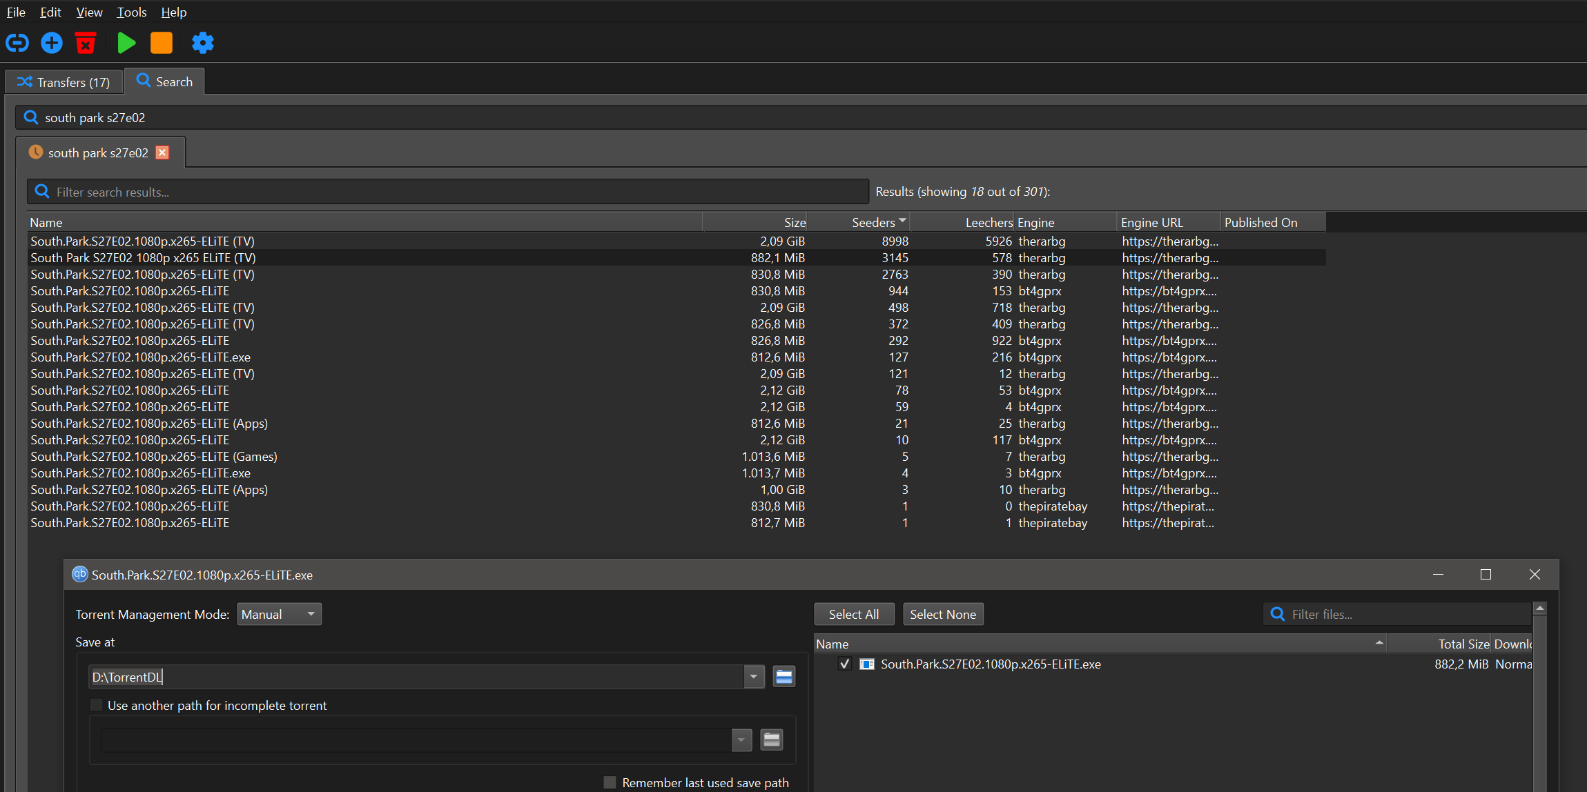The height and width of the screenshot is (792, 1587).
Task: Click the Select All button
Action: coord(854,614)
